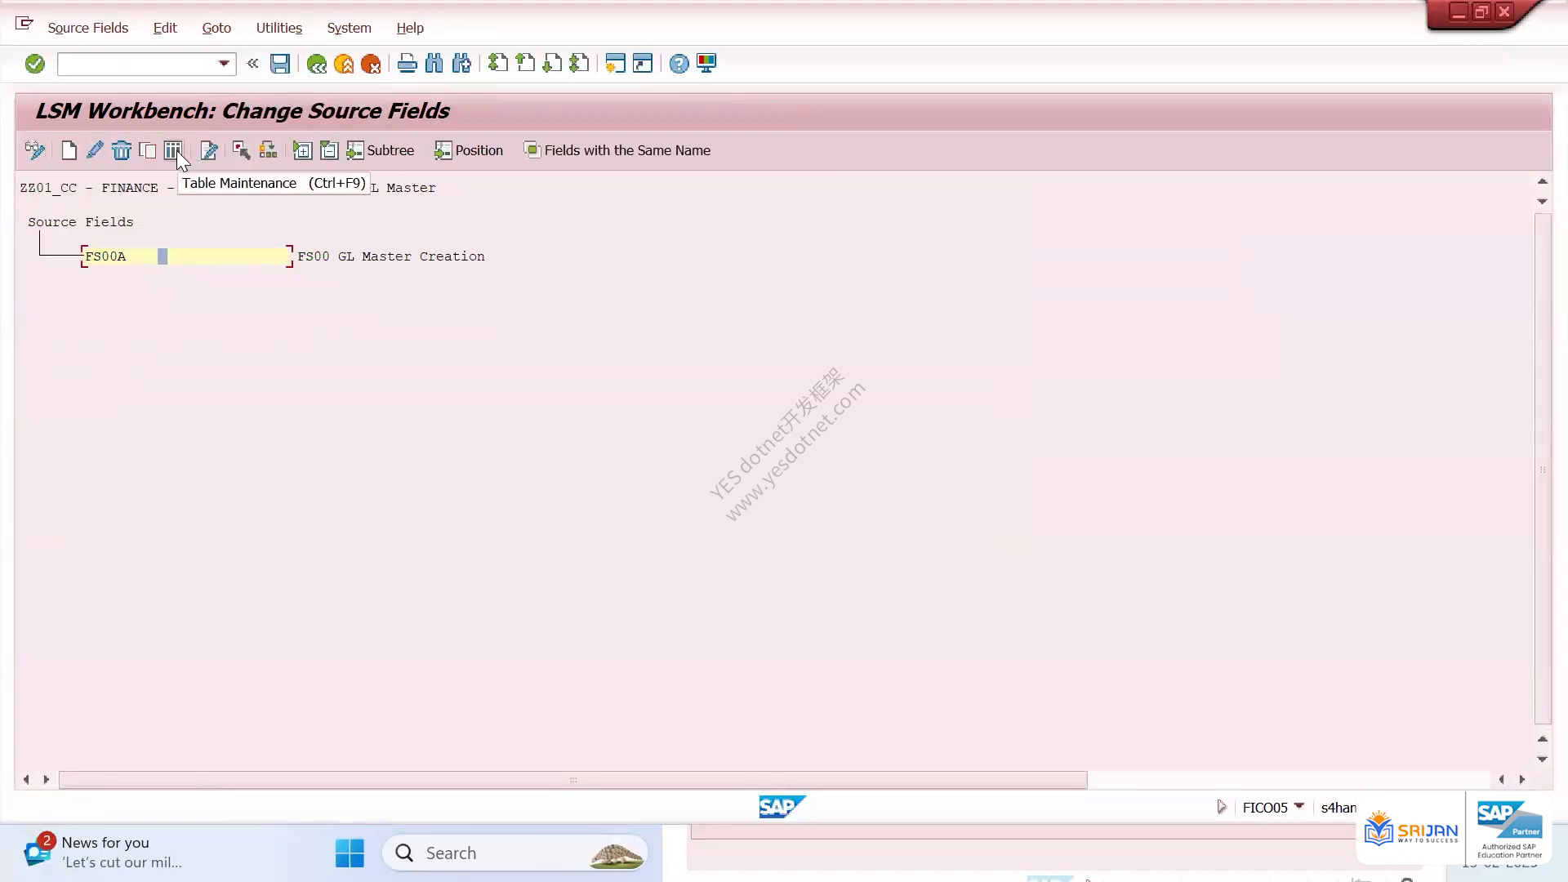Select the FS00A source structure node
The image size is (1568, 882).
click(187, 256)
